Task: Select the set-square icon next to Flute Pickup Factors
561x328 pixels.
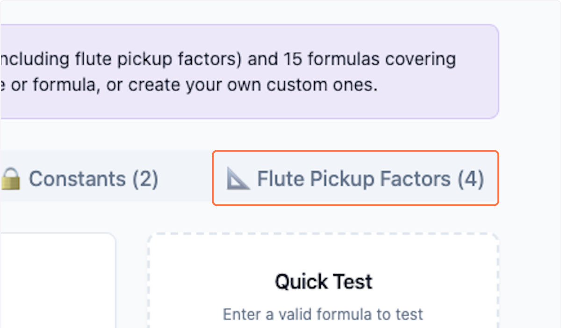Action: click(239, 179)
